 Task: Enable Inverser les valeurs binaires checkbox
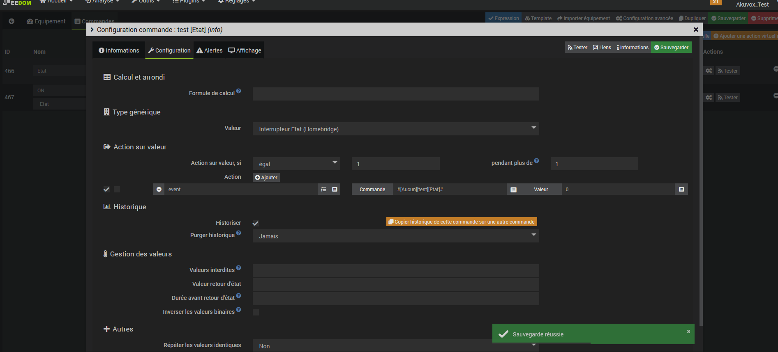tap(256, 312)
